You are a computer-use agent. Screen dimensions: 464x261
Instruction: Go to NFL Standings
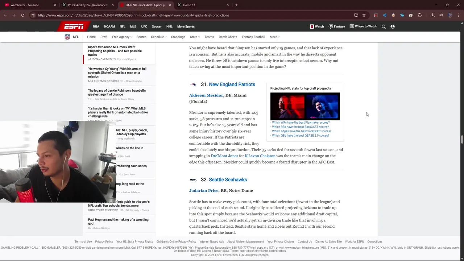tap(178, 37)
